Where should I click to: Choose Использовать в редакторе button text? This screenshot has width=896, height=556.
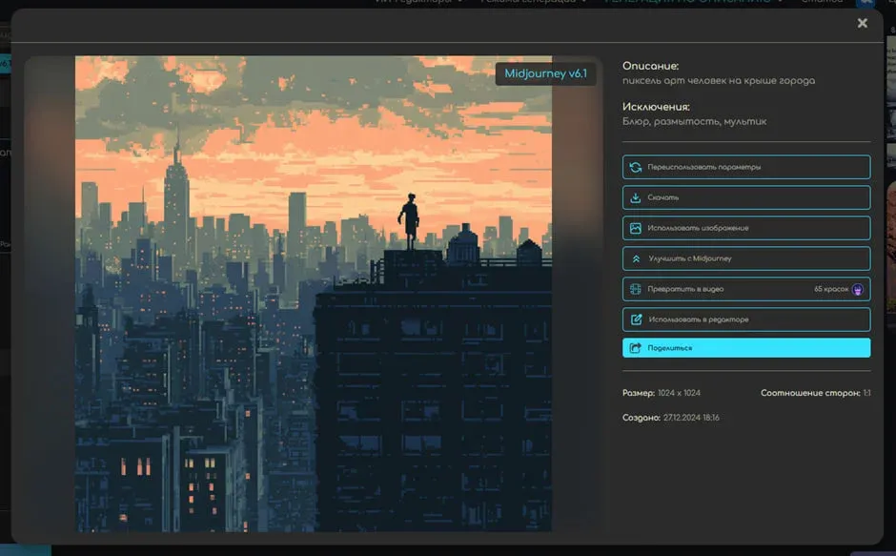[x=698, y=319]
